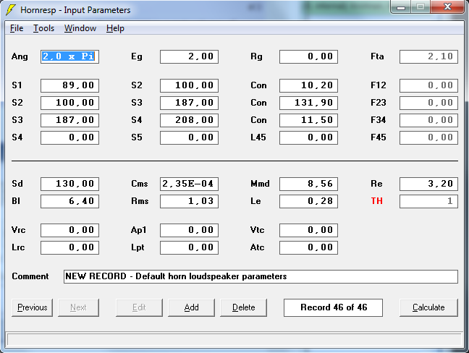This screenshot has width=469, height=353.
Task: Select the Ang field showing 2,0 x Pi
Action: click(69, 57)
